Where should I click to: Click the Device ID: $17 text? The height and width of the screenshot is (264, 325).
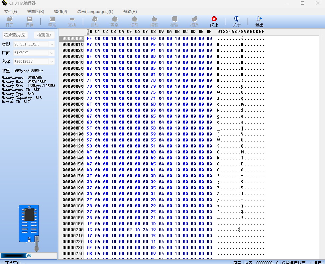(x=16, y=102)
